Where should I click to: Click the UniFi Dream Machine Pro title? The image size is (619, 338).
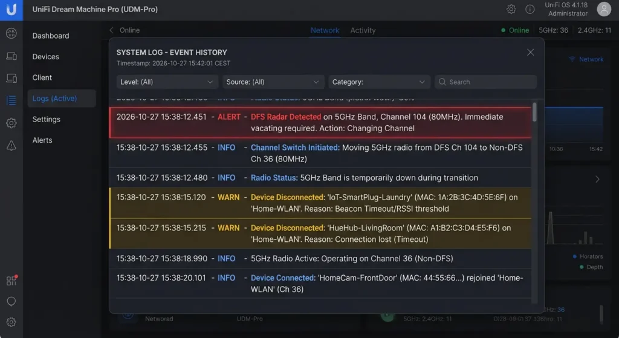tap(95, 9)
